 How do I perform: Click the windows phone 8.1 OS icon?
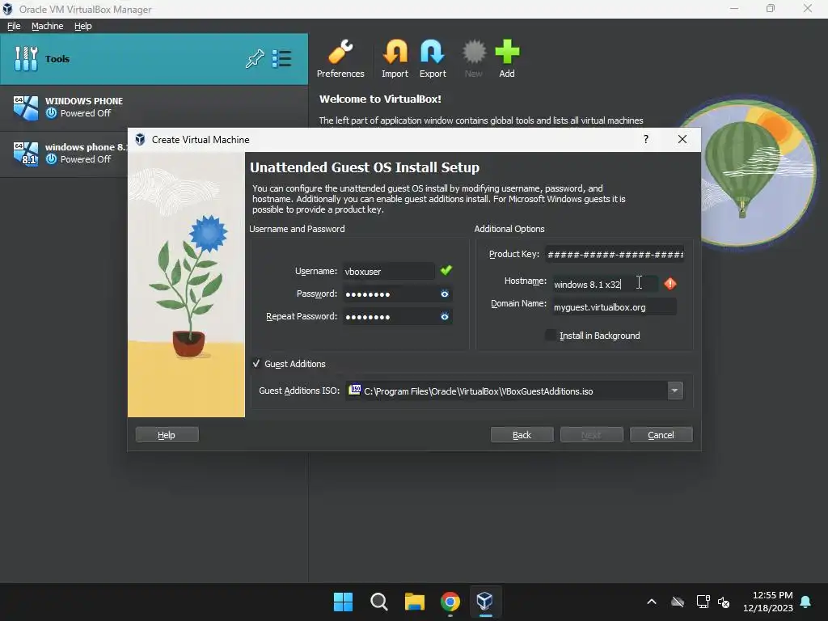pyautogui.click(x=26, y=154)
